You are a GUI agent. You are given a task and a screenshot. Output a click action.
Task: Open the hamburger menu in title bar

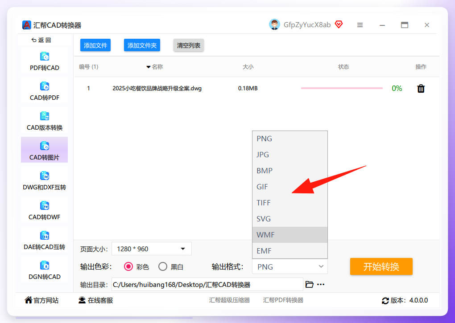tap(360, 25)
